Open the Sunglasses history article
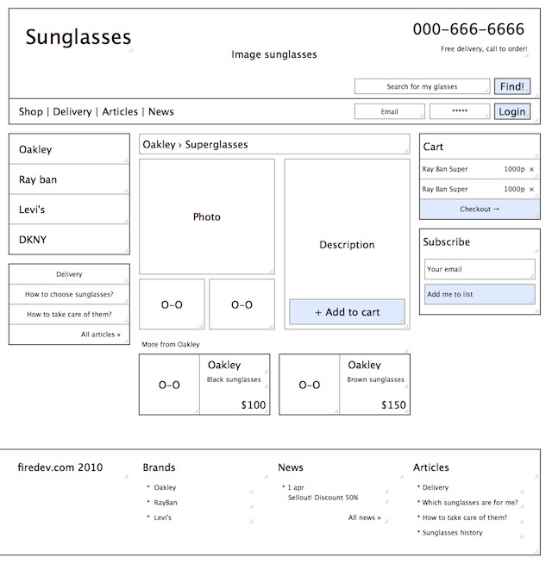Image resolution: width=552 pixels, height=564 pixels. click(452, 533)
